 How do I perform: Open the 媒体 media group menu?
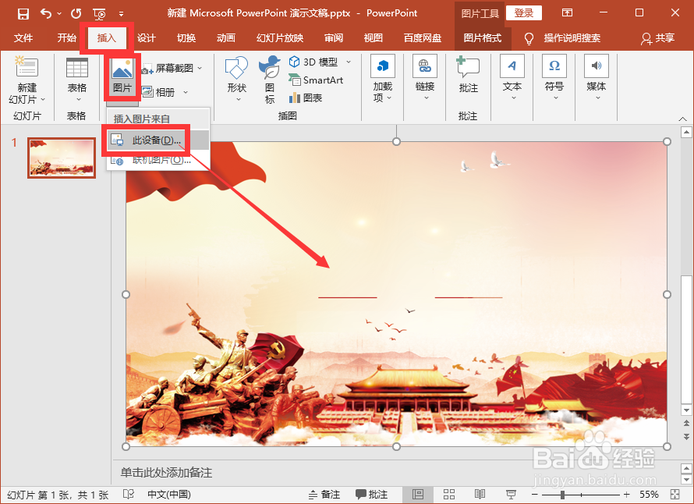click(597, 78)
